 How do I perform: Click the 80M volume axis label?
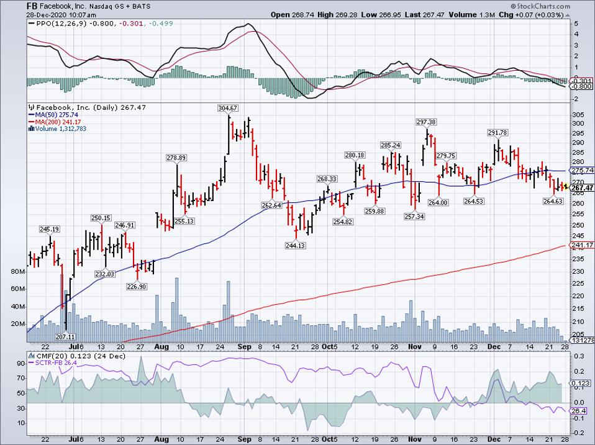pyautogui.click(x=18, y=272)
